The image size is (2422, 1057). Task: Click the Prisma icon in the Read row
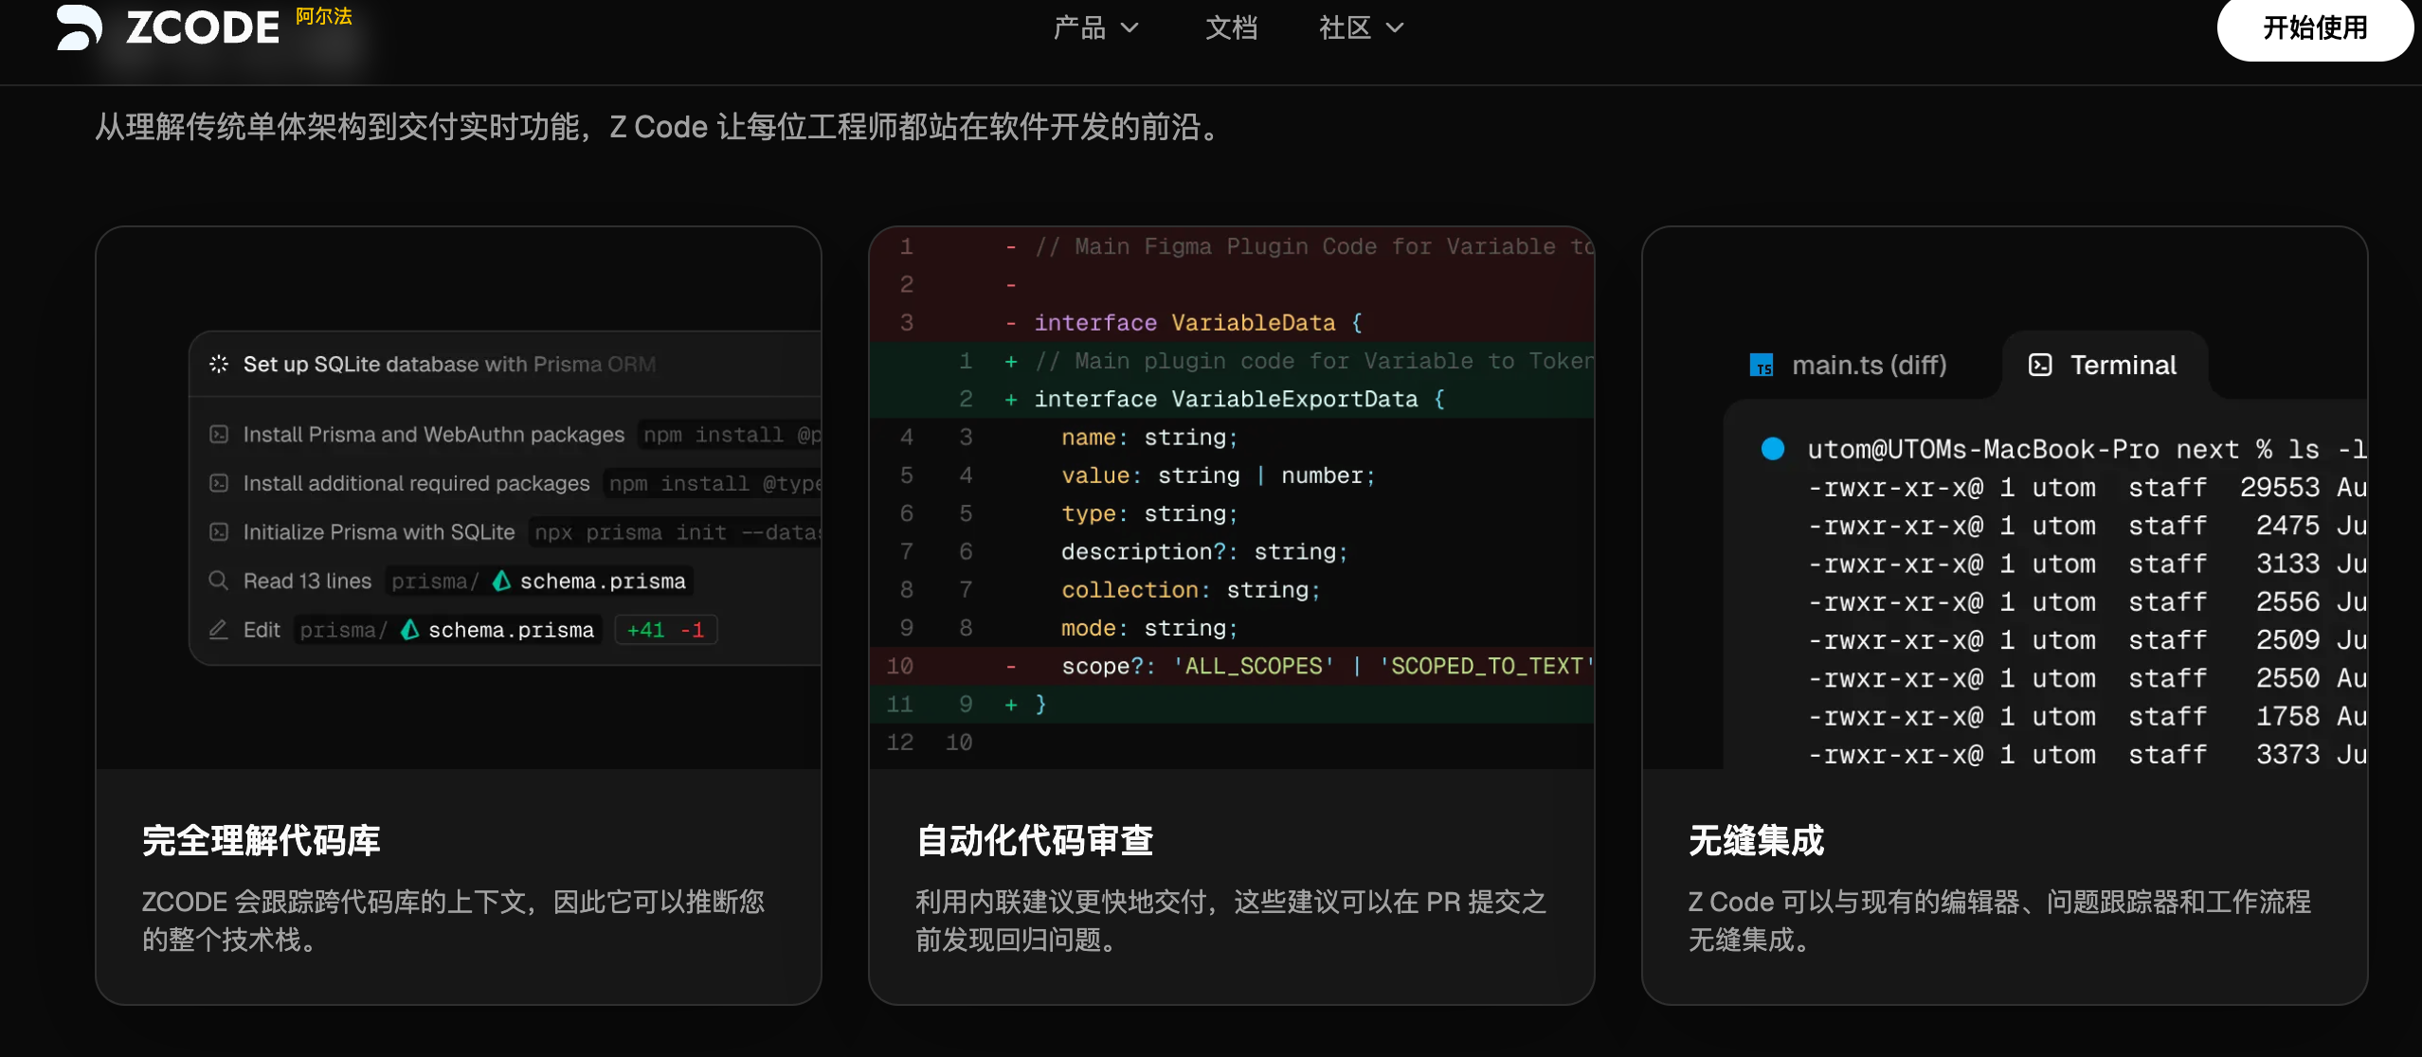tap(501, 581)
